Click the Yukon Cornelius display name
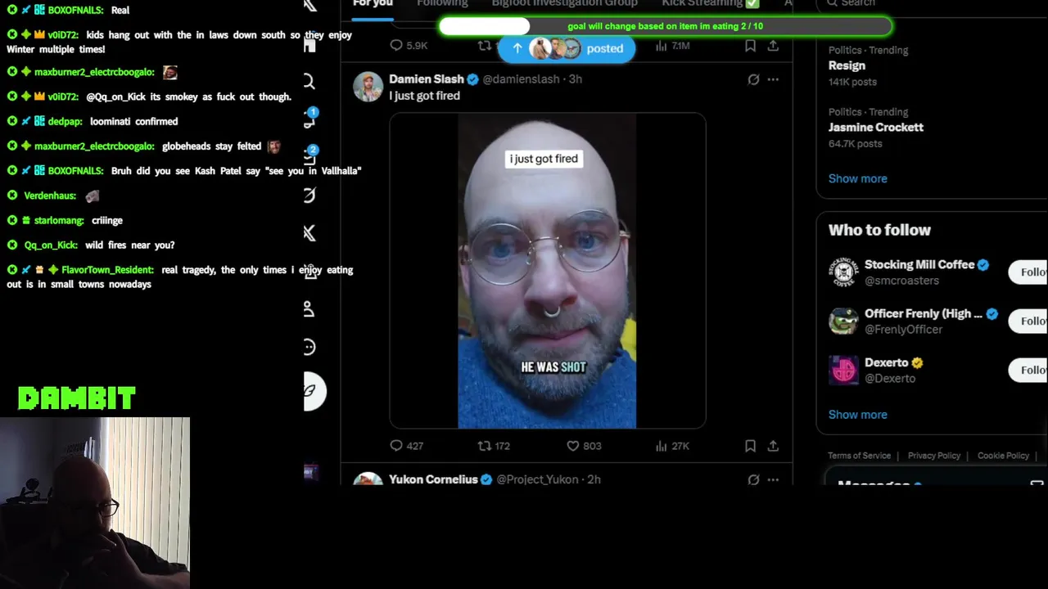 [433, 479]
